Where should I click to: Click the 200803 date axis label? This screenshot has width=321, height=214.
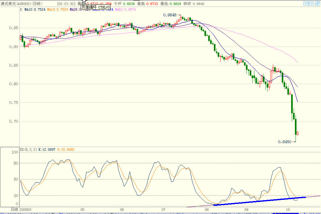pyautogui.click(x=25, y=210)
